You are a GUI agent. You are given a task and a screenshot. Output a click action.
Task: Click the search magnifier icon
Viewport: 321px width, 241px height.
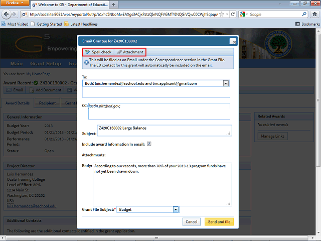pos(304,14)
